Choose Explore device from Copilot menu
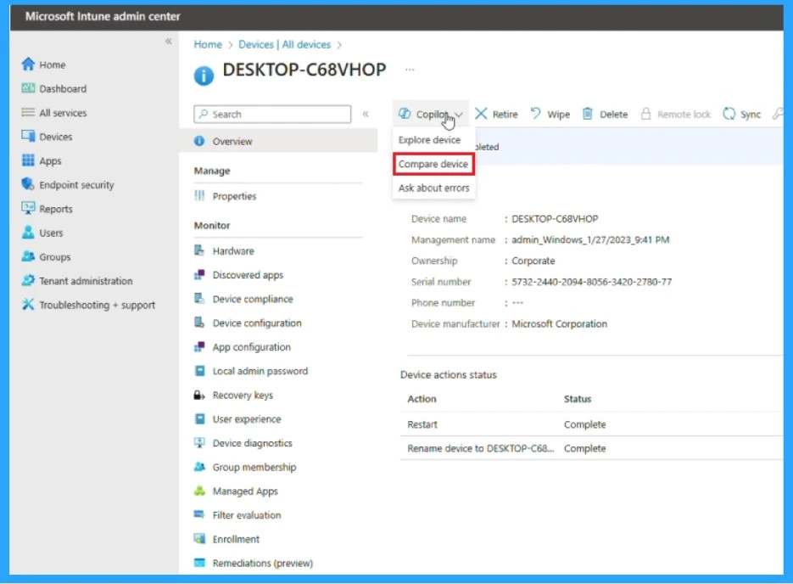The image size is (793, 584). click(x=429, y=140)
